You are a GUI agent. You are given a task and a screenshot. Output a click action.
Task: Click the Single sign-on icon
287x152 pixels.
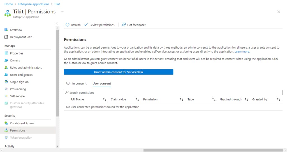point(6,82)
